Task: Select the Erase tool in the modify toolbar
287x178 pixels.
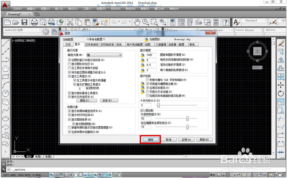Action: pyautogui.click(x=280, y=43)
